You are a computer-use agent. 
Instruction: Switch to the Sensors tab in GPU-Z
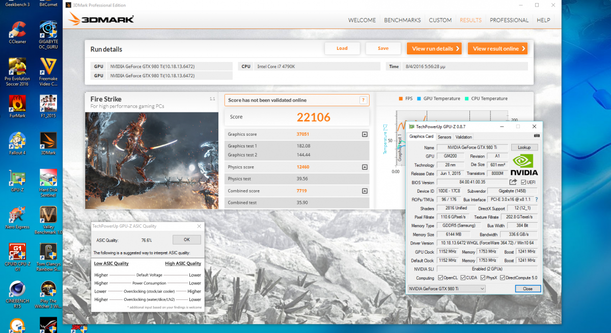445,137
